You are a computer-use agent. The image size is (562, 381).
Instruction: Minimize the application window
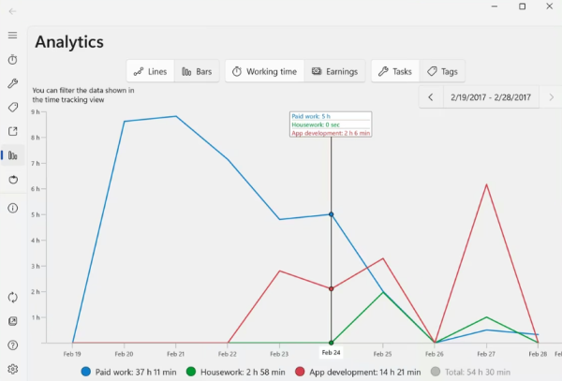495,7
